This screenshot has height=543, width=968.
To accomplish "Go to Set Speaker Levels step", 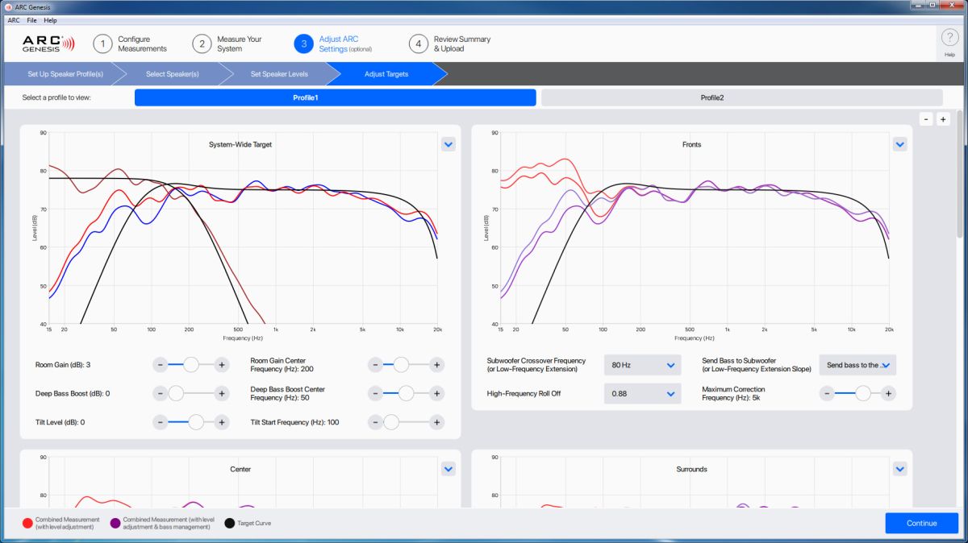I will [279, 74].
